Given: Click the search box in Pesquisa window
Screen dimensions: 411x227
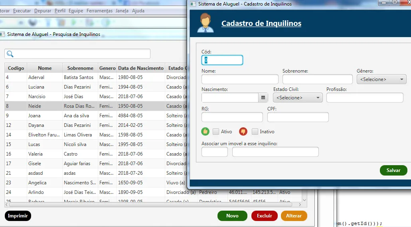Looking at the screenshot, I should 77,54.
